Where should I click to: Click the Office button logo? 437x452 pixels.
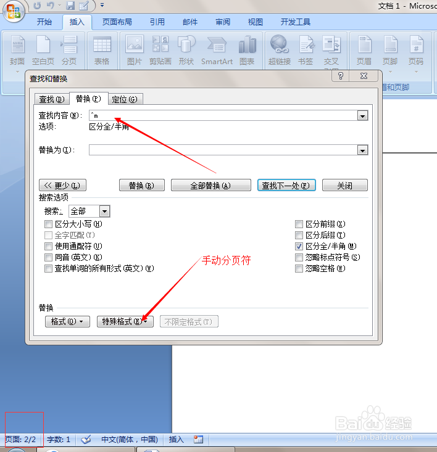[13, 11]
